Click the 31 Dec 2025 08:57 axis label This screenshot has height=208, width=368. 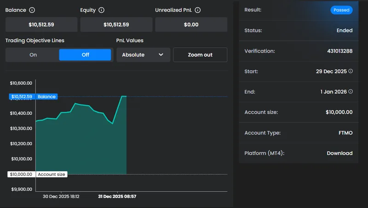117,197
